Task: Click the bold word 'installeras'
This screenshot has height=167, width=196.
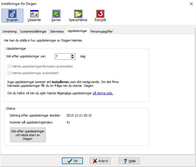Action: click(60, 82)
